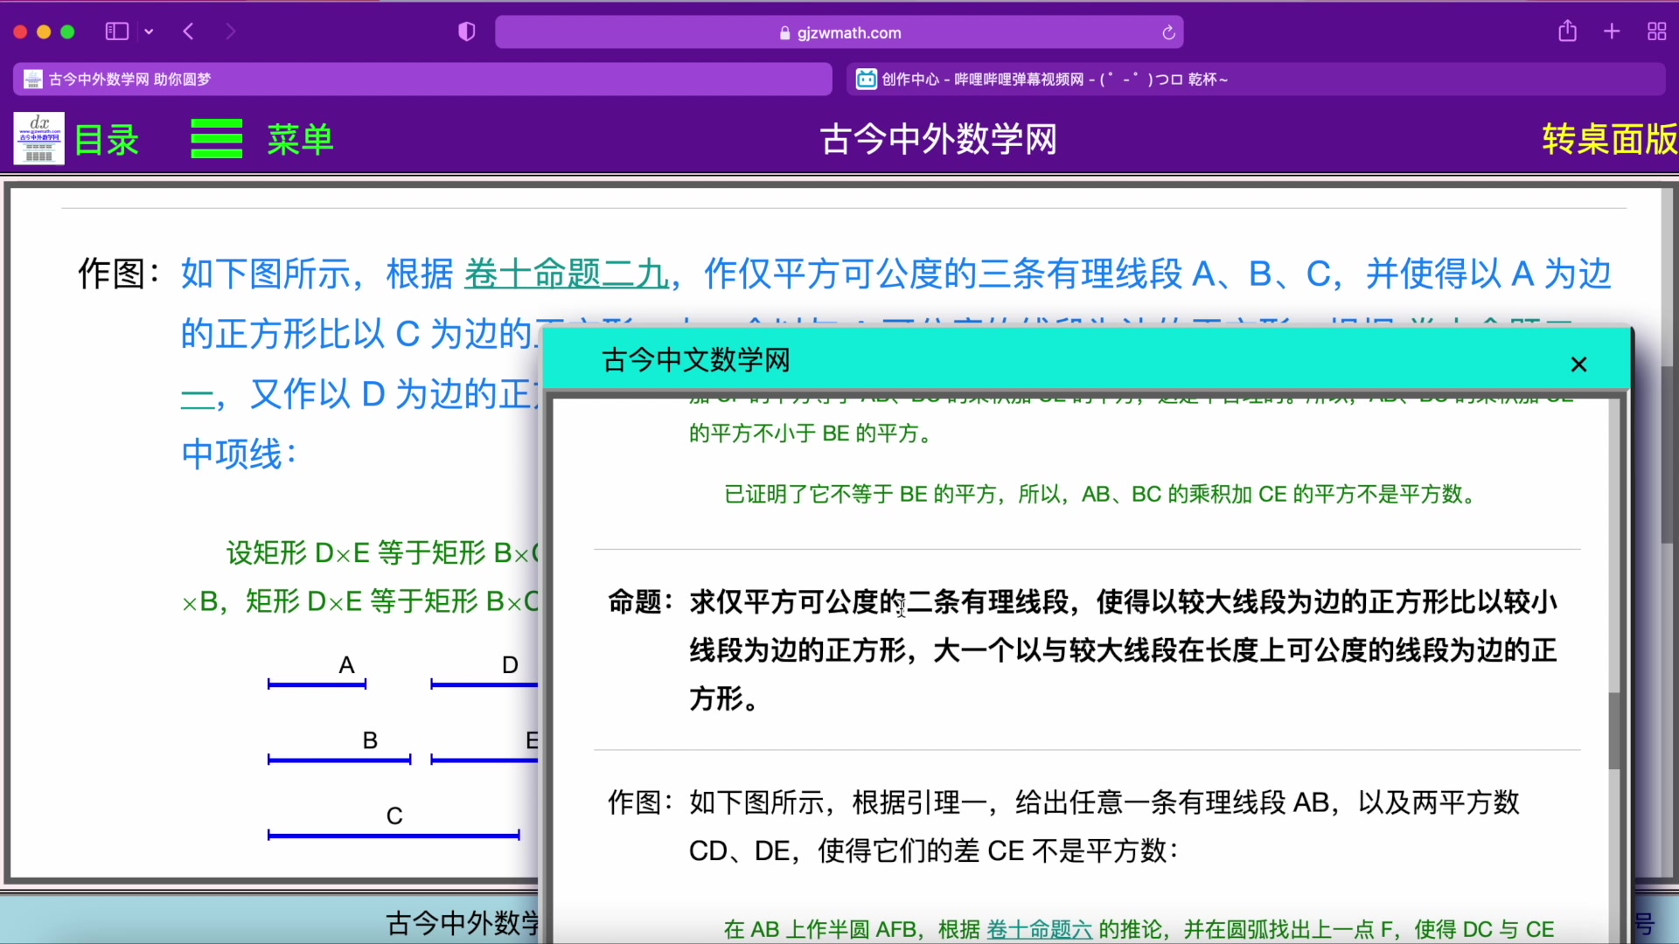Click segment label C in diagram

pos(394,816)
